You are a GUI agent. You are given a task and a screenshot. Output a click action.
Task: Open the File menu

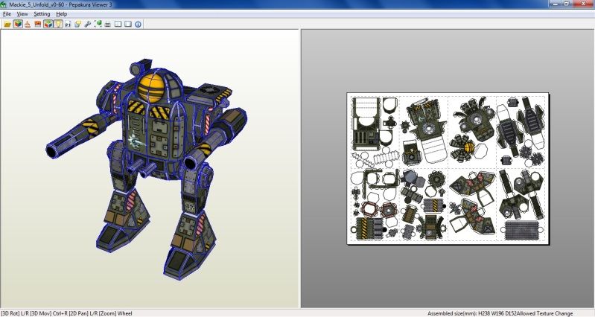coord(7,14)
